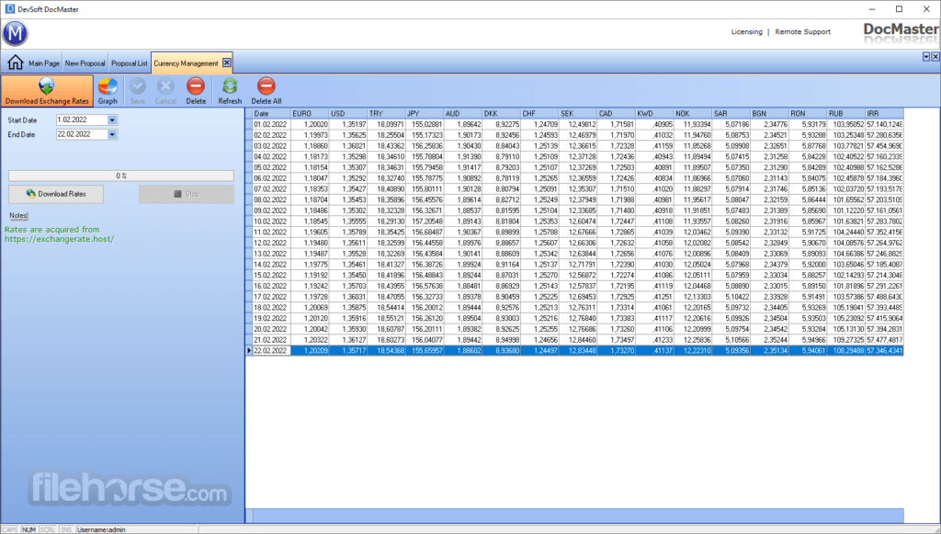Viewport: 941px width, 534px height.
Task: Click the CAD column header
Action: point(617,113)
